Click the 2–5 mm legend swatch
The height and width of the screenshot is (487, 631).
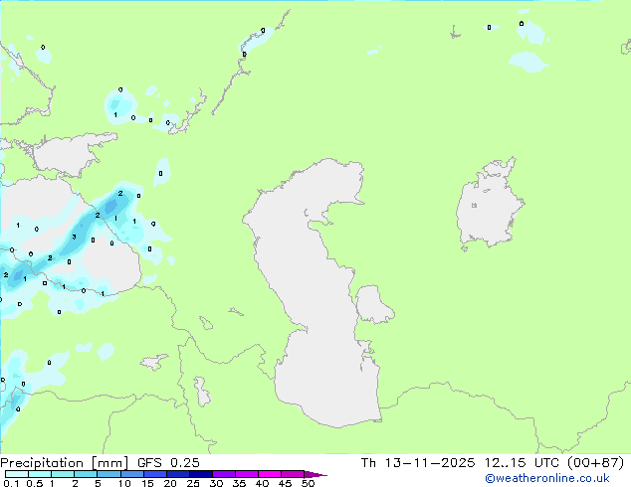86,474
